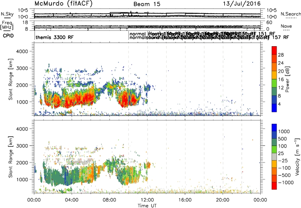Select the CPID row label
The image size is (301, 208).
tap(8, 36)
